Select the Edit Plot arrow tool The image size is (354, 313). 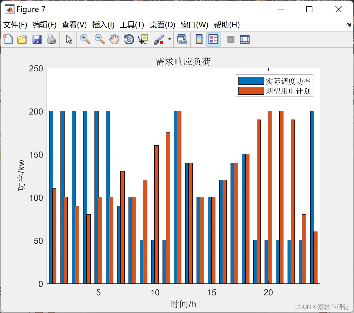point(69,39)
